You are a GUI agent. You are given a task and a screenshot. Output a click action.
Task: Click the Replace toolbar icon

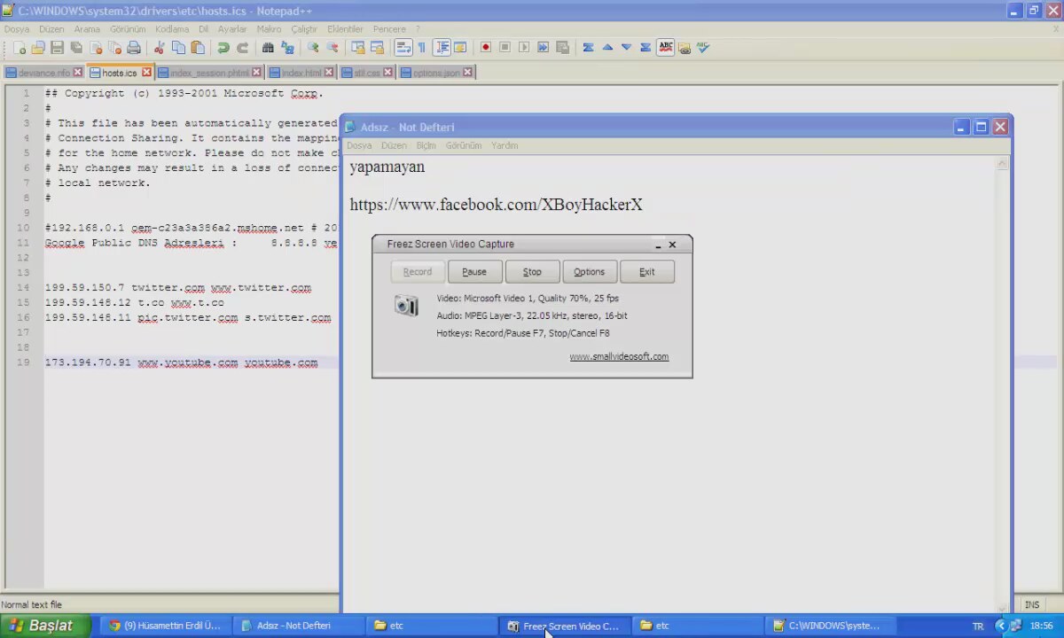coord(287,48)
